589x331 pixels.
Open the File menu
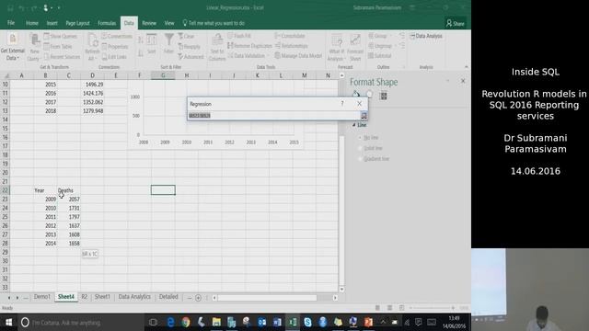coord(11,23)
